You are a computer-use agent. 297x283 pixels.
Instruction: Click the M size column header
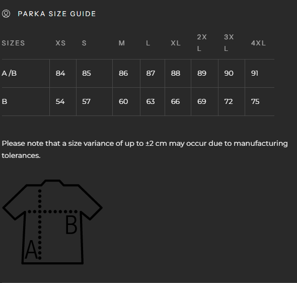click(x=122, y=43)
